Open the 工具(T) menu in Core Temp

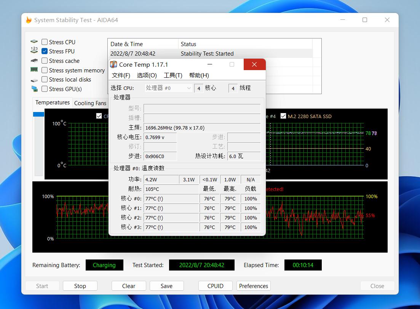[173, 75]
